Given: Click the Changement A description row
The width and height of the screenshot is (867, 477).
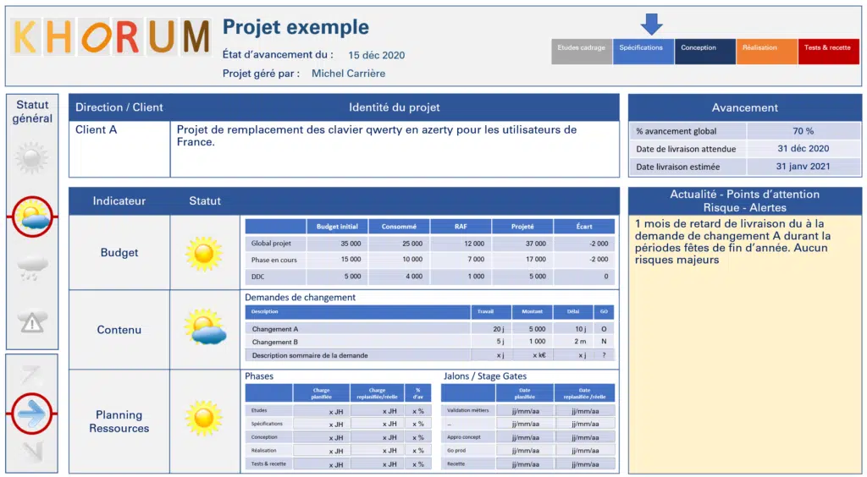Looking at the screenshot, I should click(x=358, y=329).
